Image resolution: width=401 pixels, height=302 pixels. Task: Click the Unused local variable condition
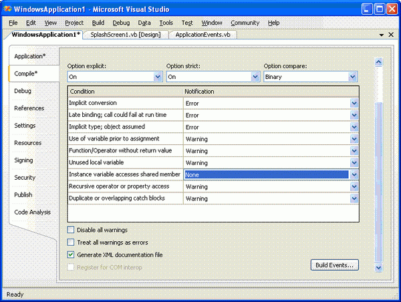click(126, 162)
